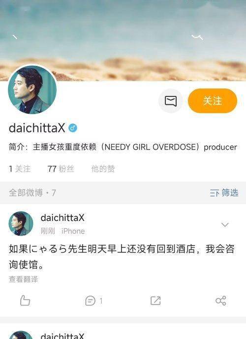Like the post with thumbs-up icon
Viewport: 246px width, 339px height.
(x=25, y=300)
